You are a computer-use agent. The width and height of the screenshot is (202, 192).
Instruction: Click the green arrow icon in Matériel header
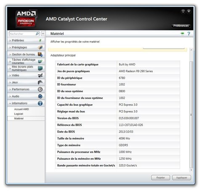click(x=182, y=34)
